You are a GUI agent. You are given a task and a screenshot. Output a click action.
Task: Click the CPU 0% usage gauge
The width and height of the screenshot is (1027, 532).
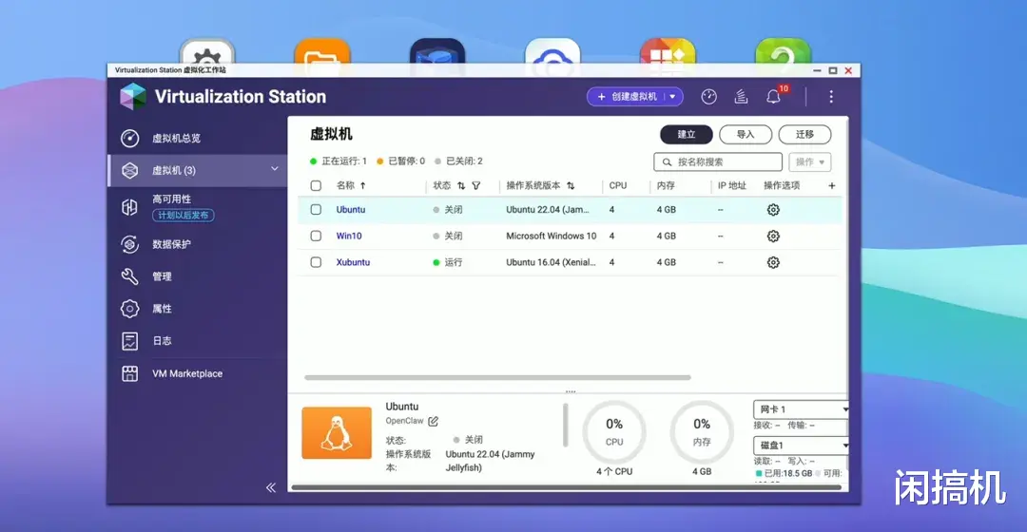coord(614,433)
